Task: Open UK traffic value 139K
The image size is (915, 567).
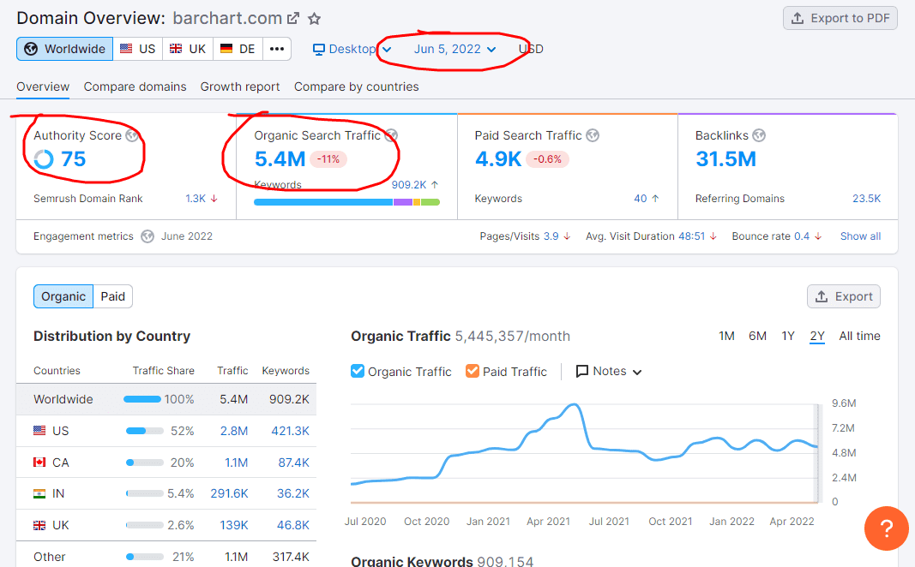Action: 234,525
